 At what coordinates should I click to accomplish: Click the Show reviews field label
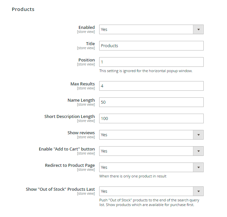tap(81, 133)
